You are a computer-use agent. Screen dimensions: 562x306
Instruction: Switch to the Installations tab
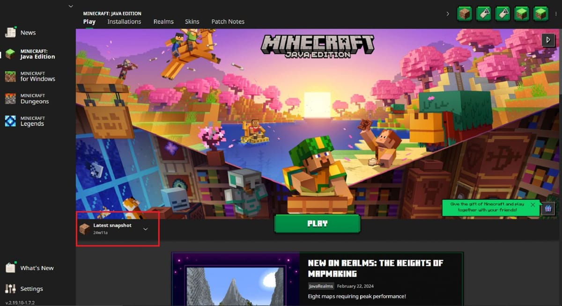click(124, 22)
